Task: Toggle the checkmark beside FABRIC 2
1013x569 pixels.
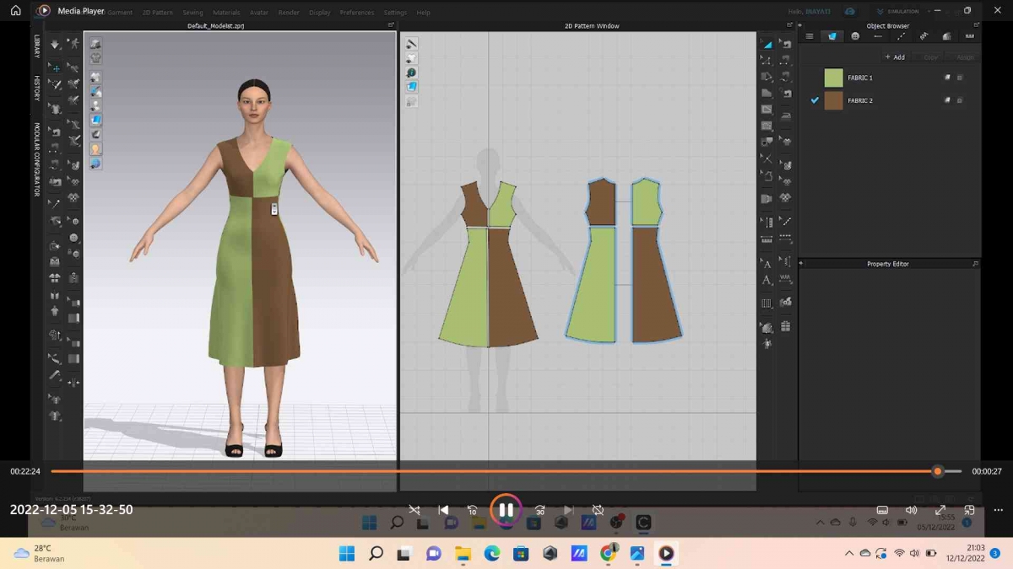Action: [x=815, y=100]
